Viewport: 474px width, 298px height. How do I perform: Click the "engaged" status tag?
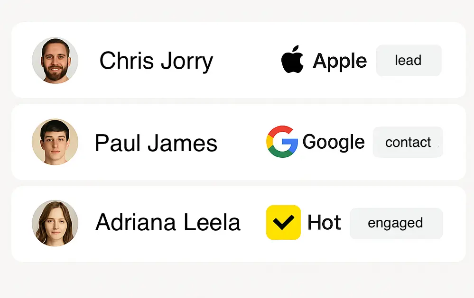(x=396, y=223)
